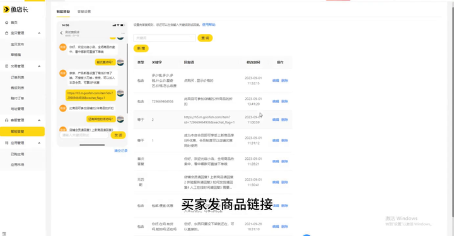Go back in the phone chat preview
Screen dimensions: 454x236
tap(61, 33)
